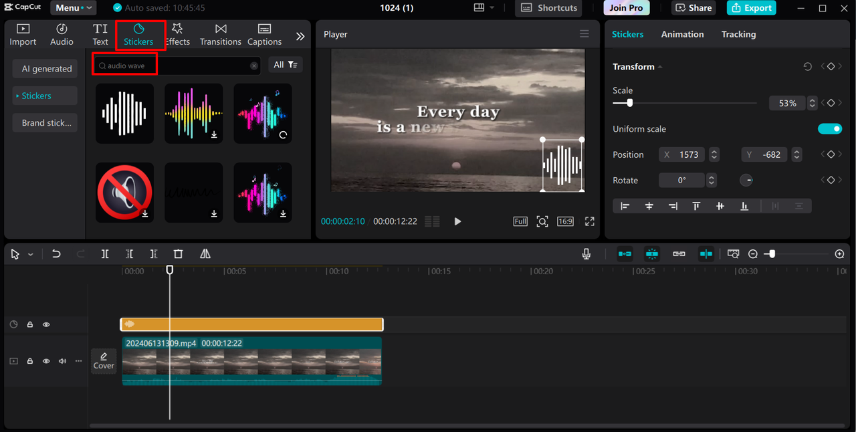Reset the Transform settings
The height and width of the screenshot is (432, 856).
[808, 67]
